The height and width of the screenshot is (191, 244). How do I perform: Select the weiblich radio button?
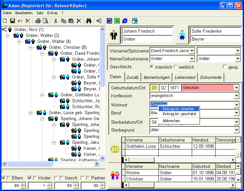point(176,67)
